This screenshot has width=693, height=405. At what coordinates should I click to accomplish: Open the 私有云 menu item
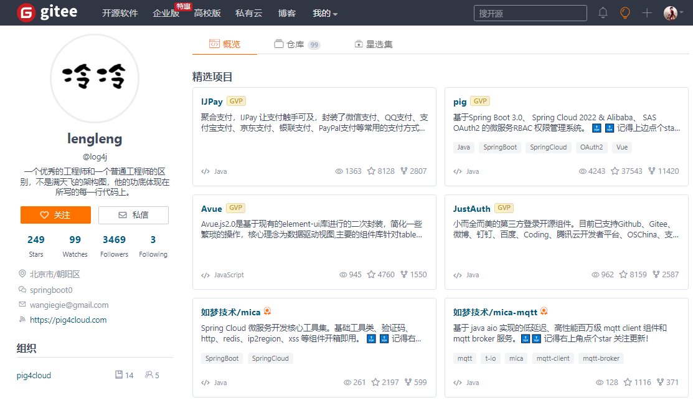pos(249,13)
